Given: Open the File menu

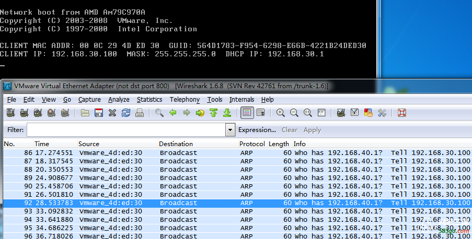Looking at the screenshot, I should click(11, 100).
